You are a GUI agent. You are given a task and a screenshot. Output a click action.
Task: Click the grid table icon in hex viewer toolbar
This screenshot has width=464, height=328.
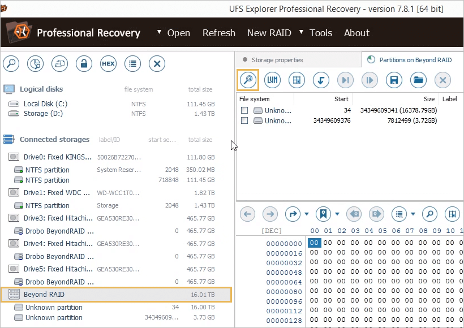click(452, 214)
